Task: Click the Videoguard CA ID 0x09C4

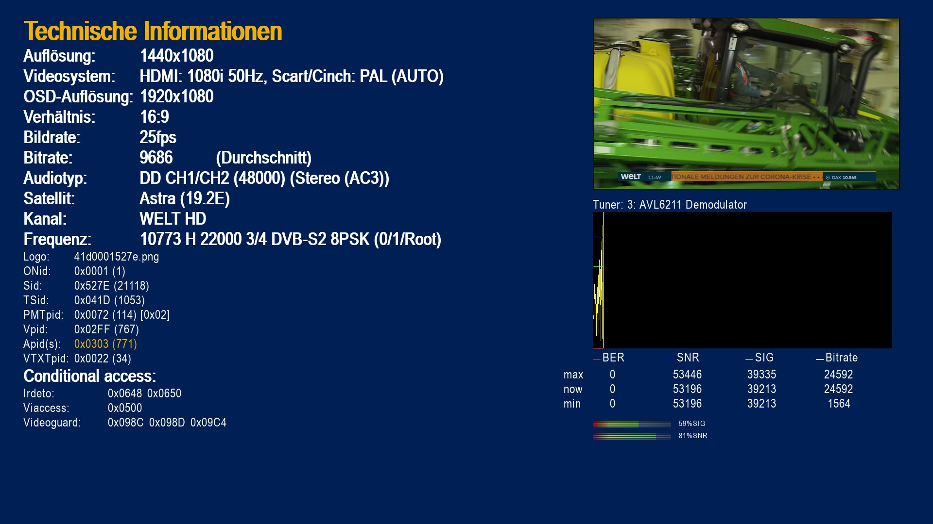Action: click(x=208, y=423)
